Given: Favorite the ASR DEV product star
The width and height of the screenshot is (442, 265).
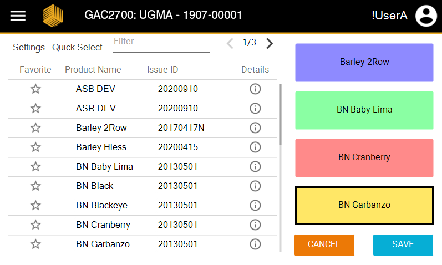Looking at the screenshot, I should tap(35, 109).
